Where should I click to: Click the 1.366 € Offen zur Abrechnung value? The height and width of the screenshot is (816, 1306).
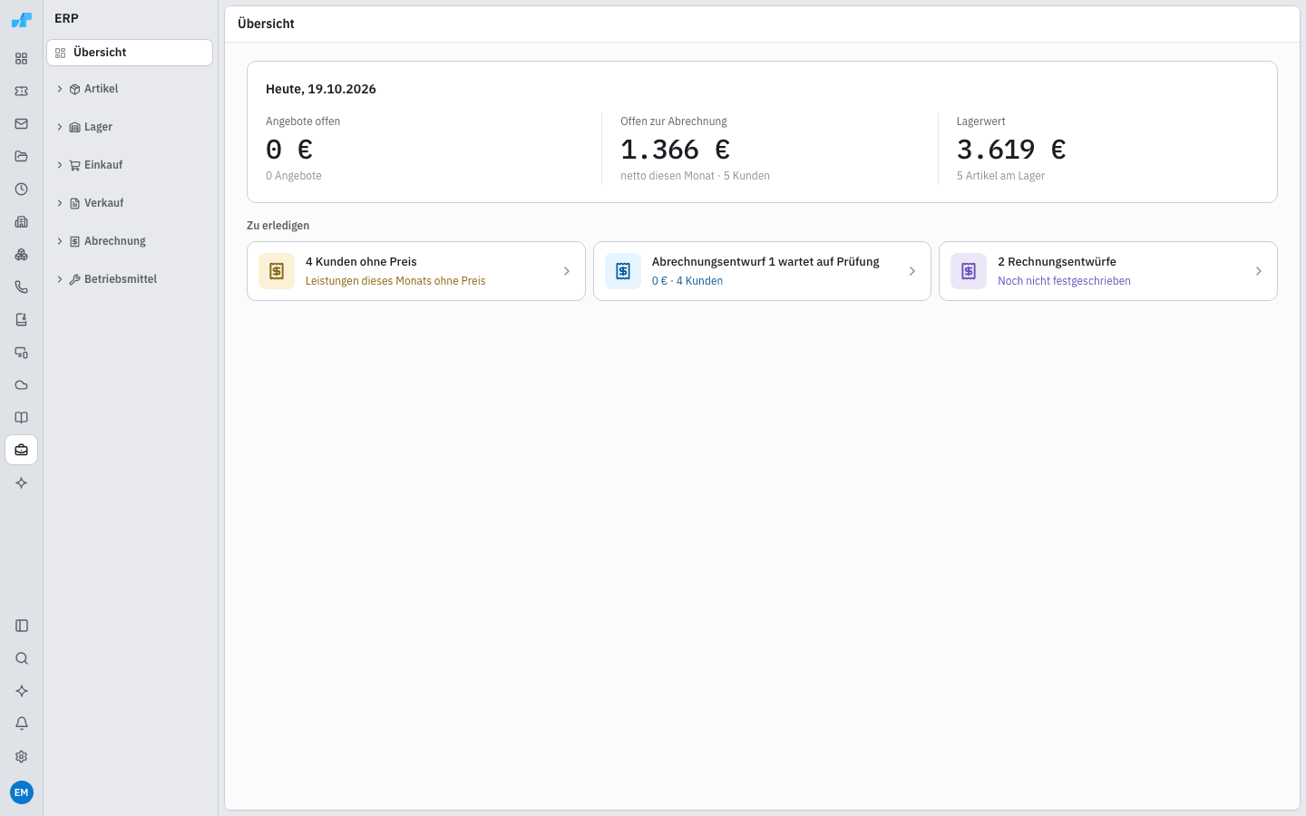tap(675, 150)
